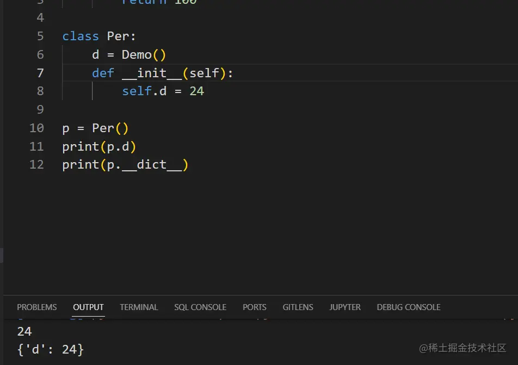
Task: Click the 'self.d = 24' statement
Action: pyautogui.click(x=163, y=91)
